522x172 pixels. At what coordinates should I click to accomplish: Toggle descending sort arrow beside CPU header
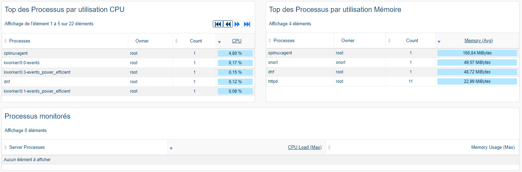[219, 42]
